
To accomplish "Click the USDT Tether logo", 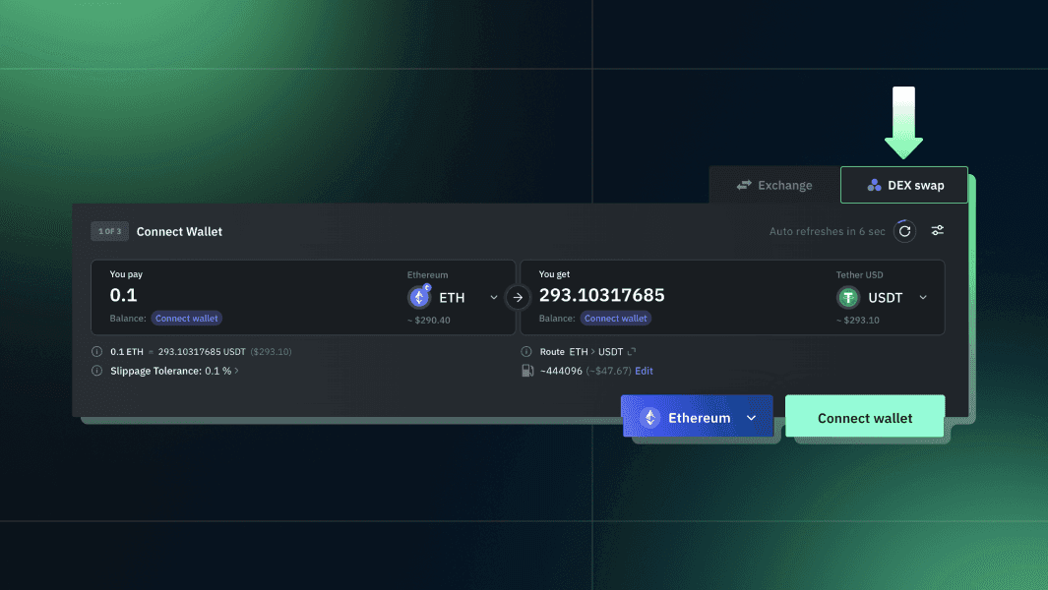I will [848, 297].
